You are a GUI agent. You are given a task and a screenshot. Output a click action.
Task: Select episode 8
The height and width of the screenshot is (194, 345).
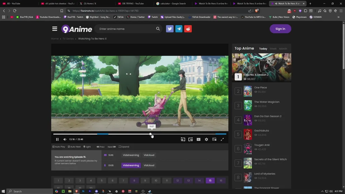pyautogui.click(x=134, y=181)
